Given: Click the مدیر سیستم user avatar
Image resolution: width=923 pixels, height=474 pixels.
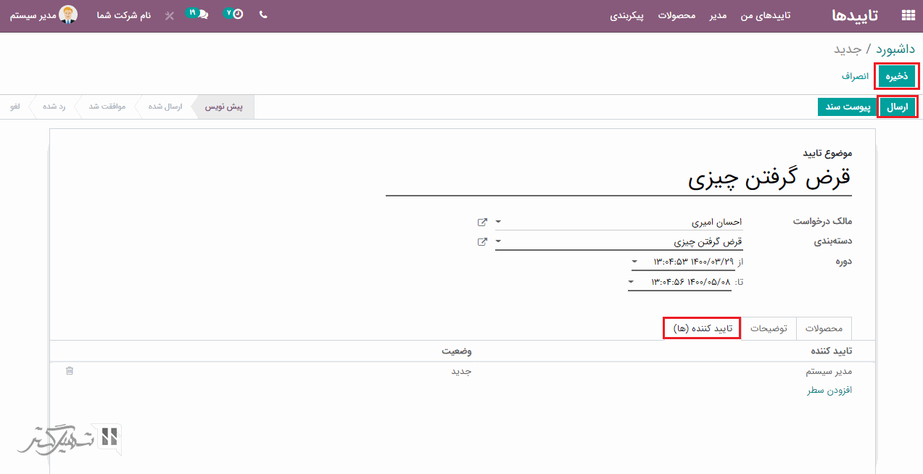Looking at the screenshot, I should tap(69, 15).
